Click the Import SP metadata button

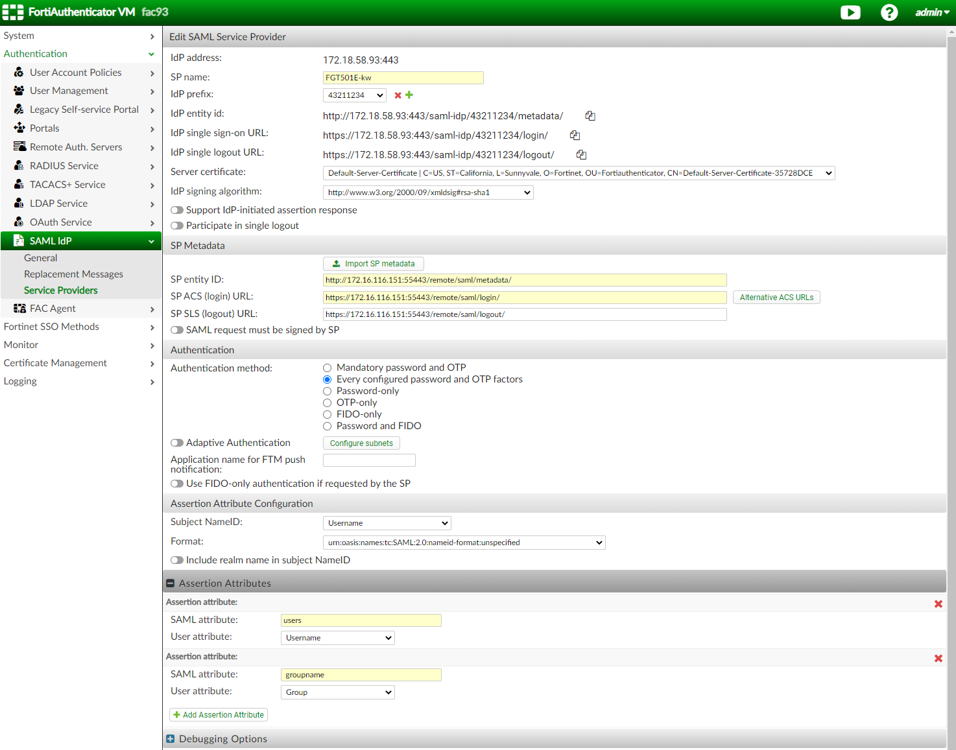(373, 263)
